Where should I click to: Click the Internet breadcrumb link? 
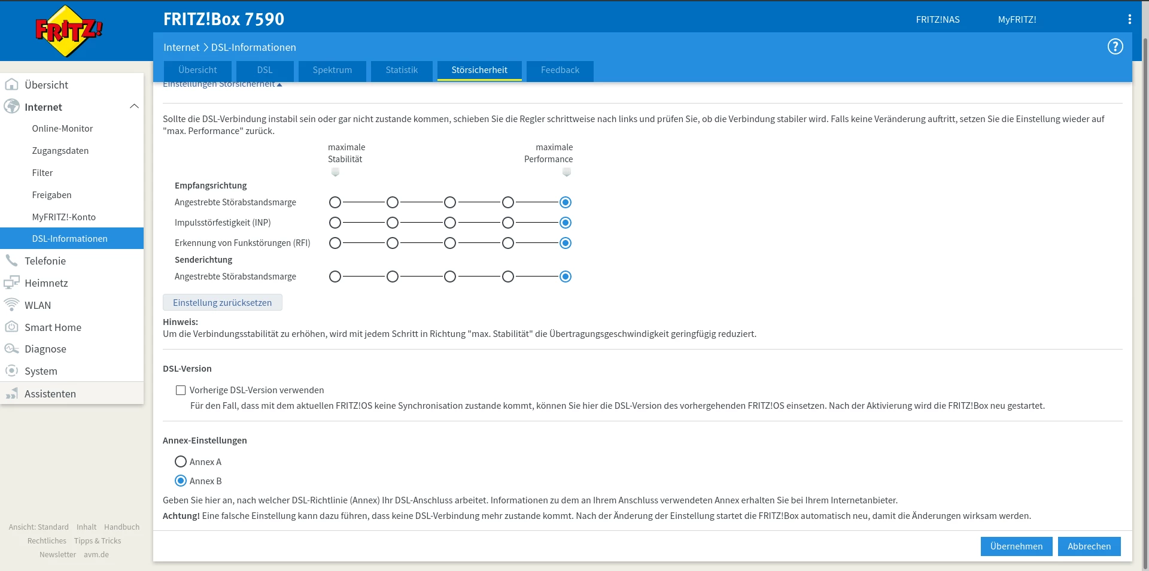tap(181, 47)
